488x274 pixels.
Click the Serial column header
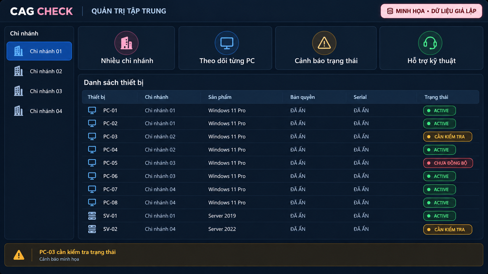(x=360, y=97)
